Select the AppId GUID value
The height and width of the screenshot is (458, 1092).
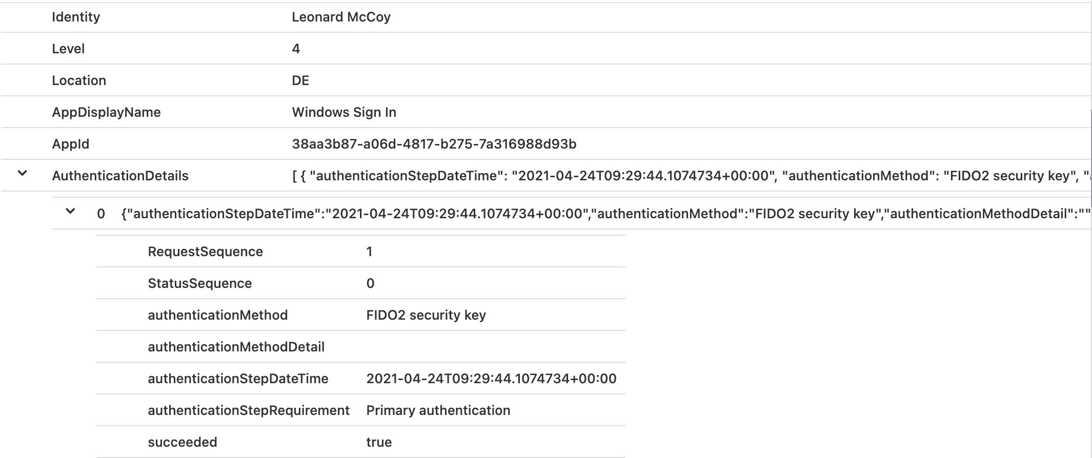point(434,144)
